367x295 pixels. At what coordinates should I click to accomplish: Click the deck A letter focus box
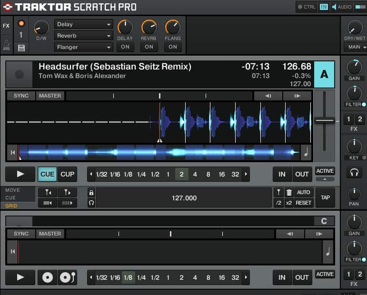click(324, 74)
